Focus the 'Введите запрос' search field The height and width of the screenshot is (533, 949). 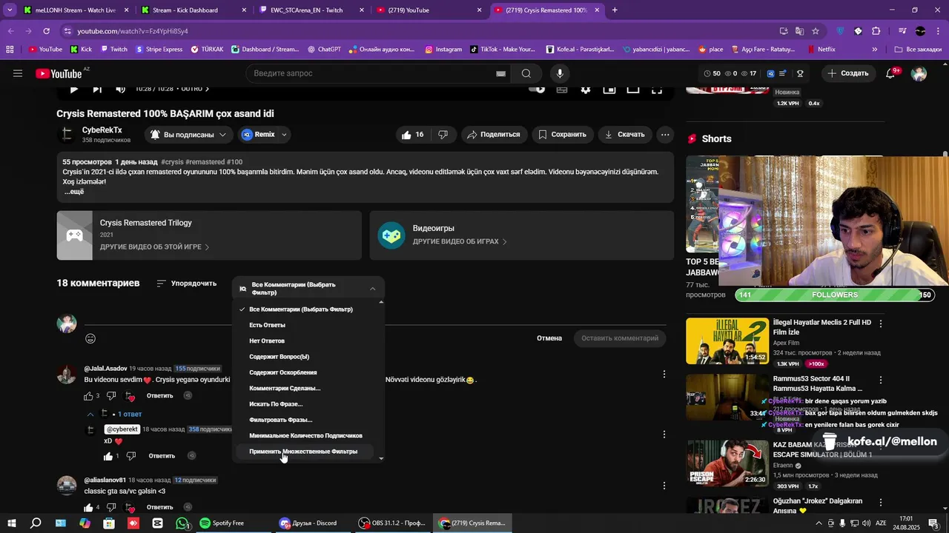pyautogui.click(x=371, y=73)
